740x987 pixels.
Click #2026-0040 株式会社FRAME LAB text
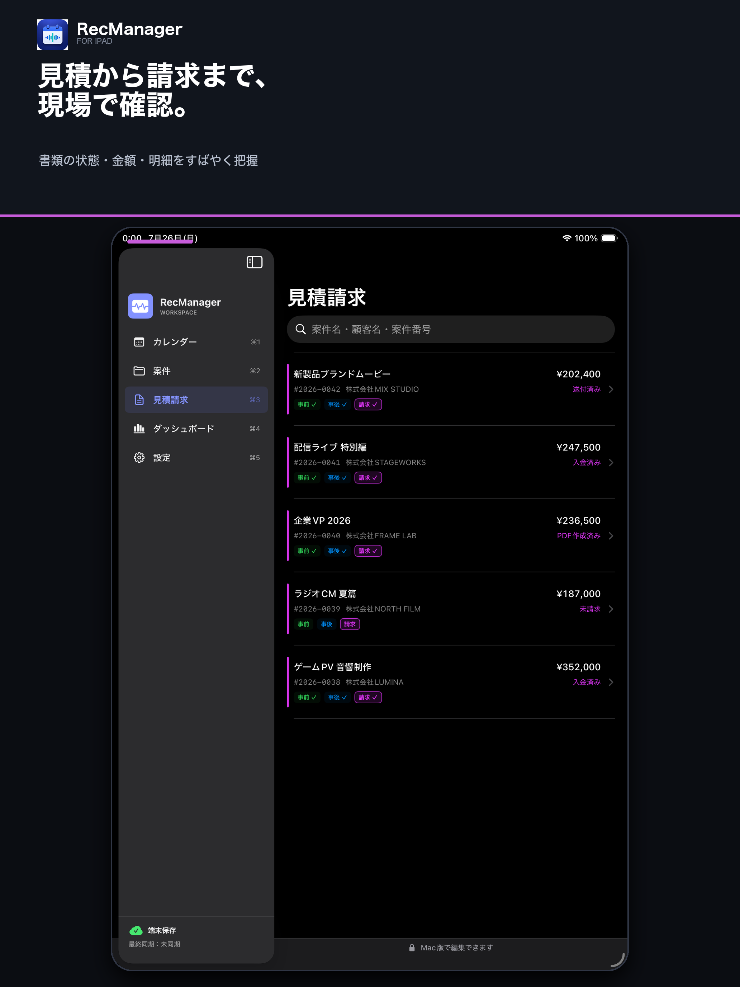click(x=355, y=535)
